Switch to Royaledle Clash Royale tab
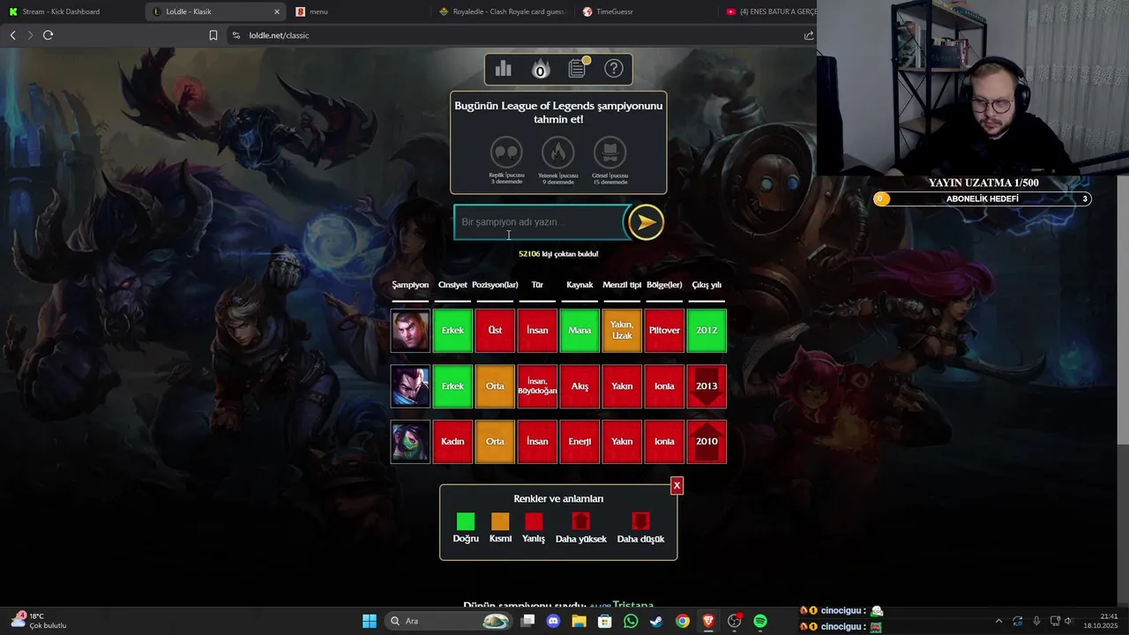1129x635 pixels. pyautogui.click(x=501, y=11)
